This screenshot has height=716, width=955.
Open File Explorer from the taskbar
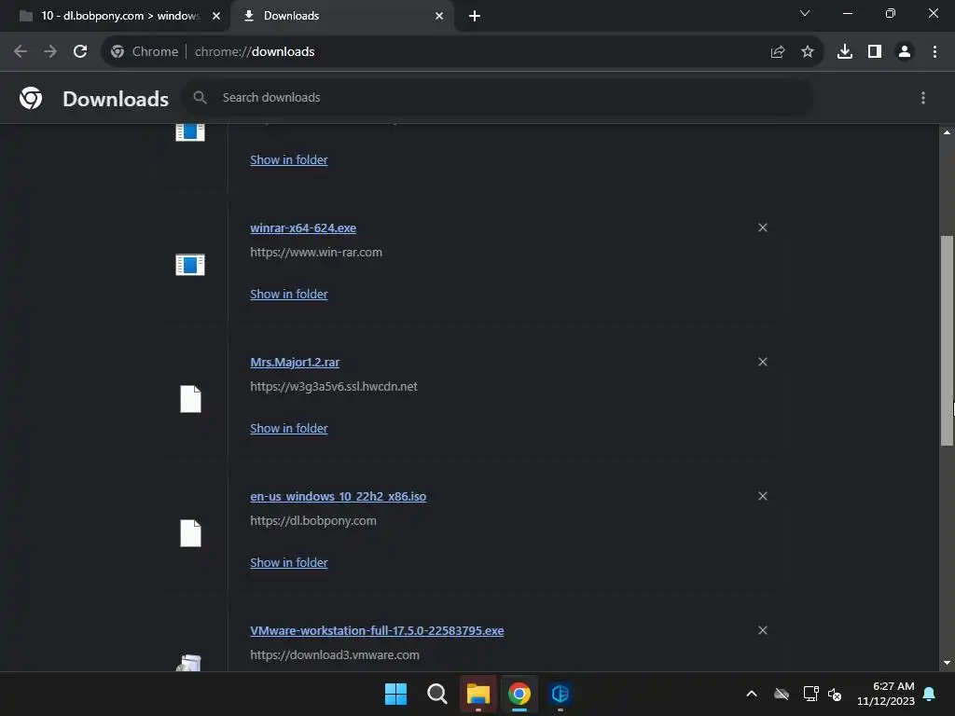(478, 694)
